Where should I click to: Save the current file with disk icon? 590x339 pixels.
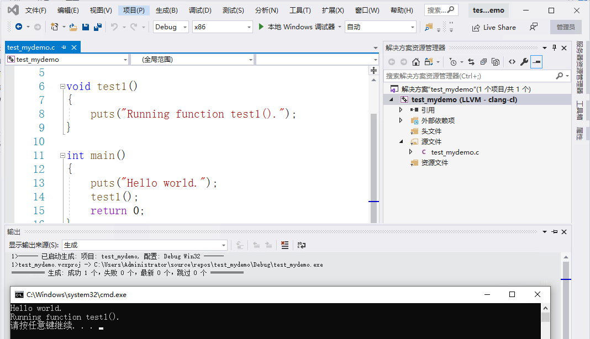(86, 27)
